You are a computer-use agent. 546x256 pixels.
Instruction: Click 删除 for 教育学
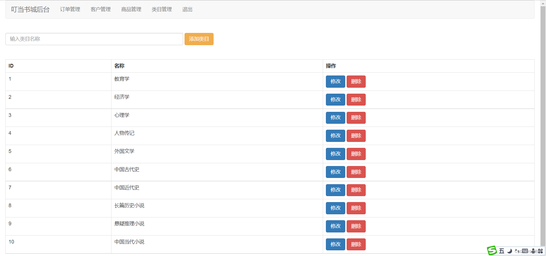pyautogui.click(x=356, y=81)
